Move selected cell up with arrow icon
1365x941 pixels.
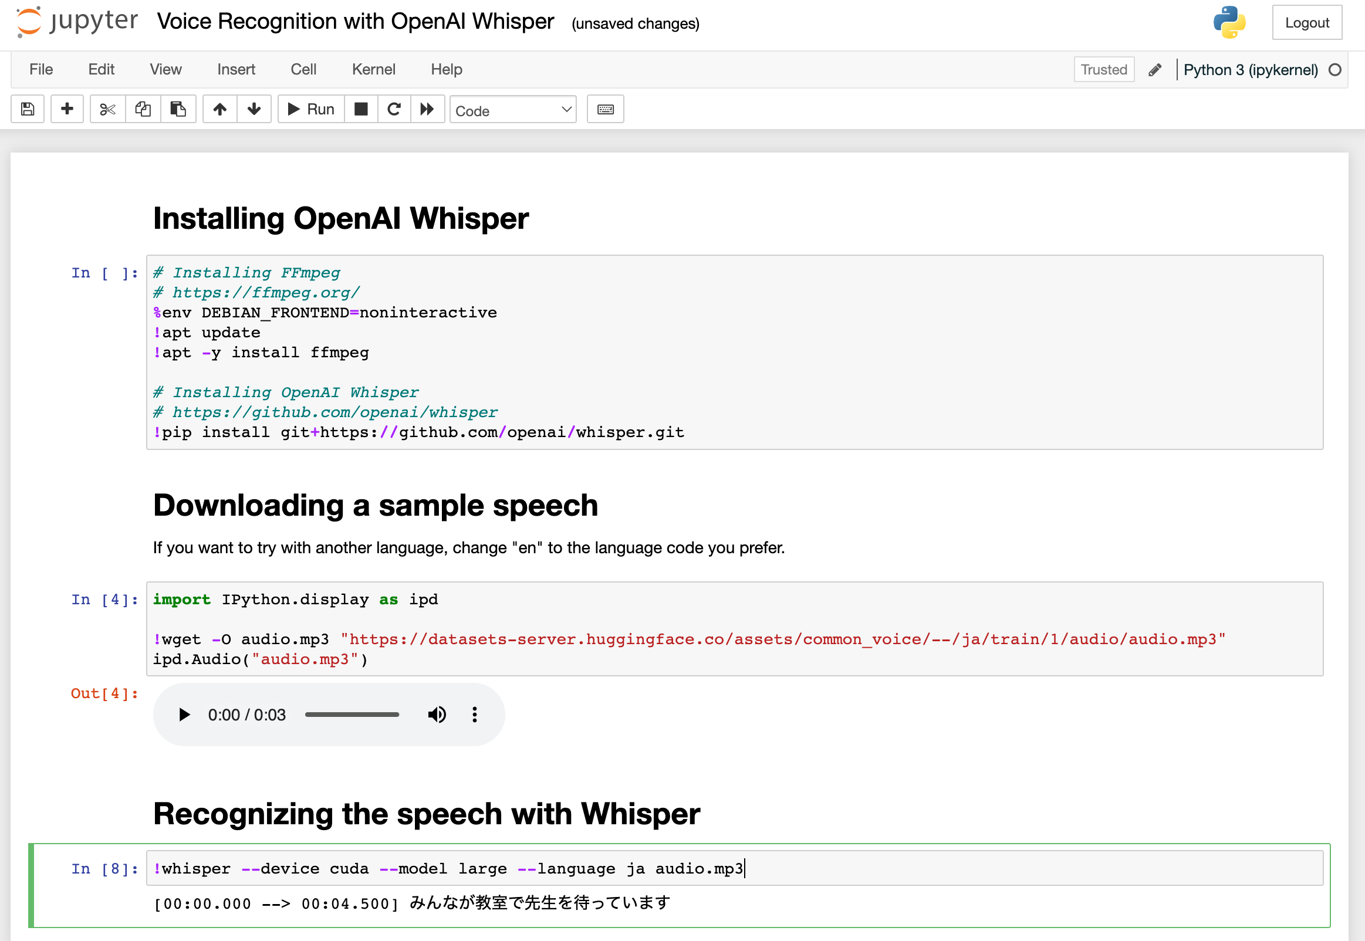coord(219,109)
